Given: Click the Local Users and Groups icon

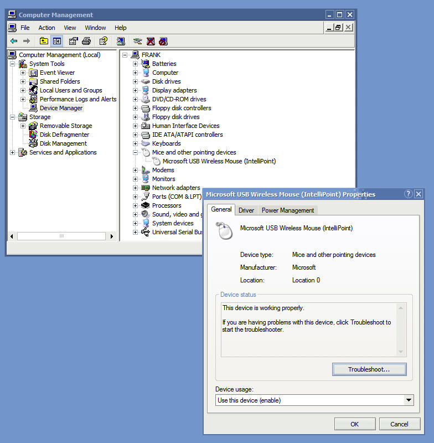Looking at the screenshot, I should tap(33, 90).
